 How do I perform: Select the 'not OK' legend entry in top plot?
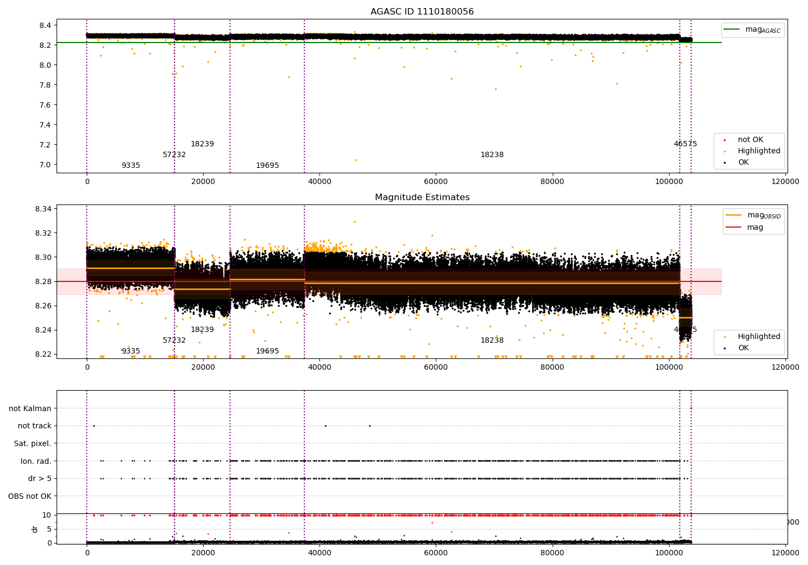(750, 140)
